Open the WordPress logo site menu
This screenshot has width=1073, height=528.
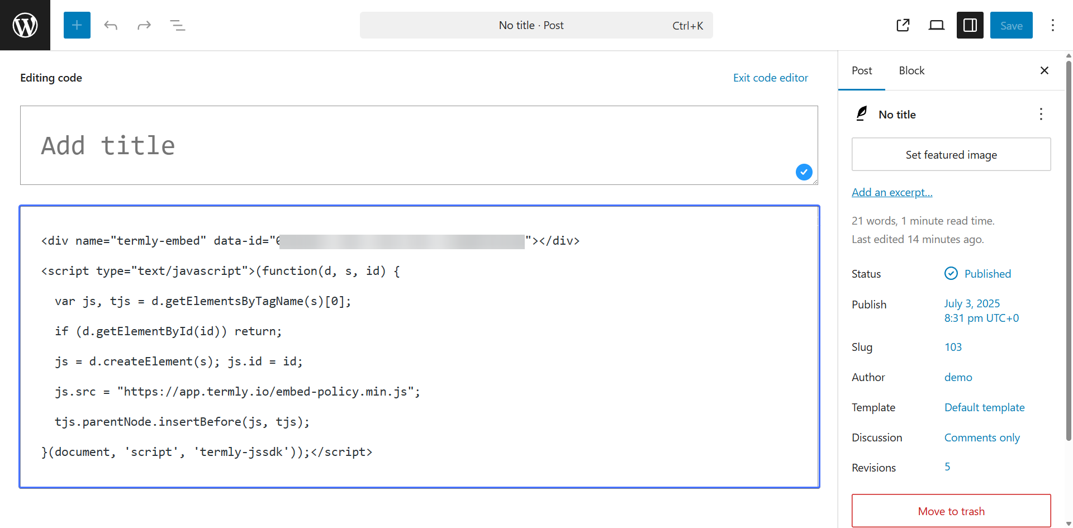click(x=25, y=25)
